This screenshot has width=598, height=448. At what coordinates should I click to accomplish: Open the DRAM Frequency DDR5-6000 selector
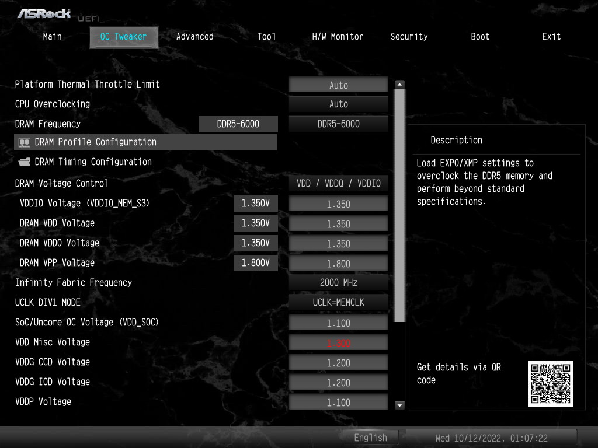[339, 124]
